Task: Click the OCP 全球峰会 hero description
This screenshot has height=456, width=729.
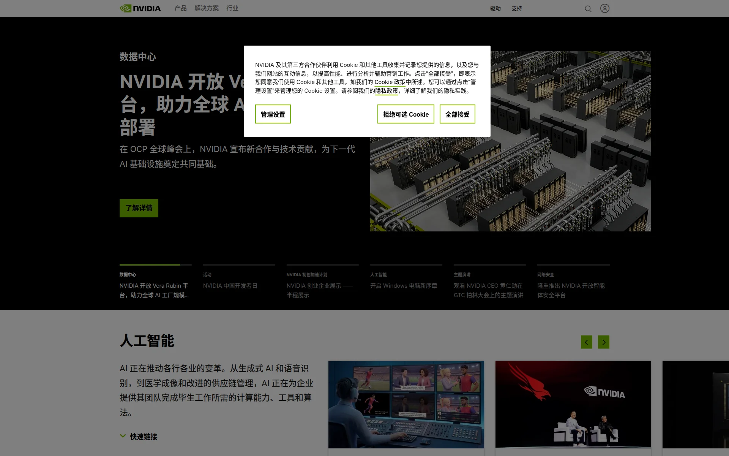Action: 237,157
